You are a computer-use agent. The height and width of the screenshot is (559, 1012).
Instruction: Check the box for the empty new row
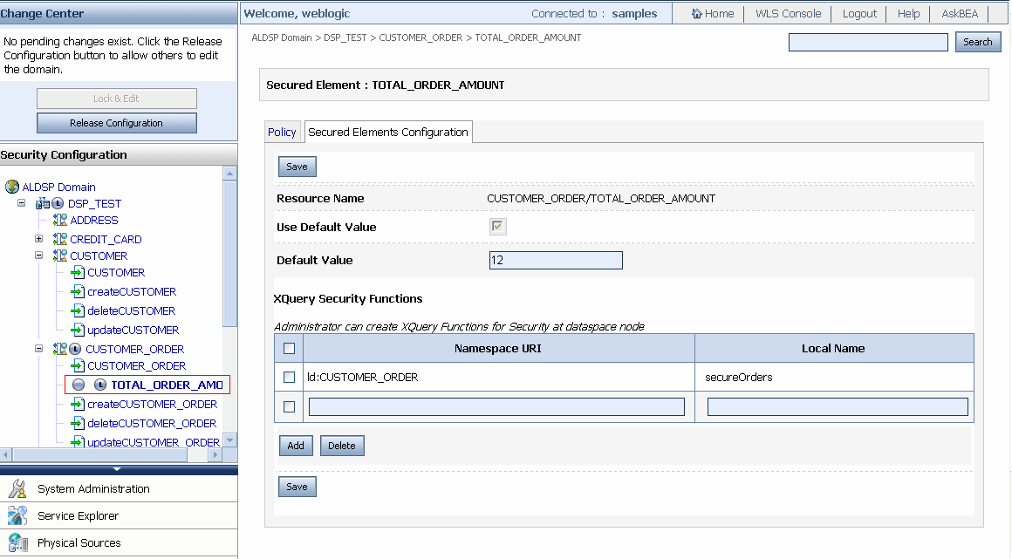coord(289,406)
